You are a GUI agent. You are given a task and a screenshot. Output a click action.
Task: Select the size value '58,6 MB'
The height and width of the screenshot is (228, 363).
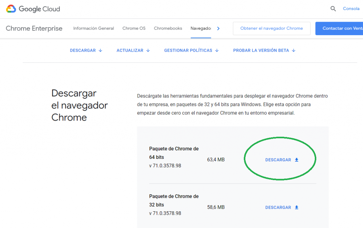coord(216,207)
